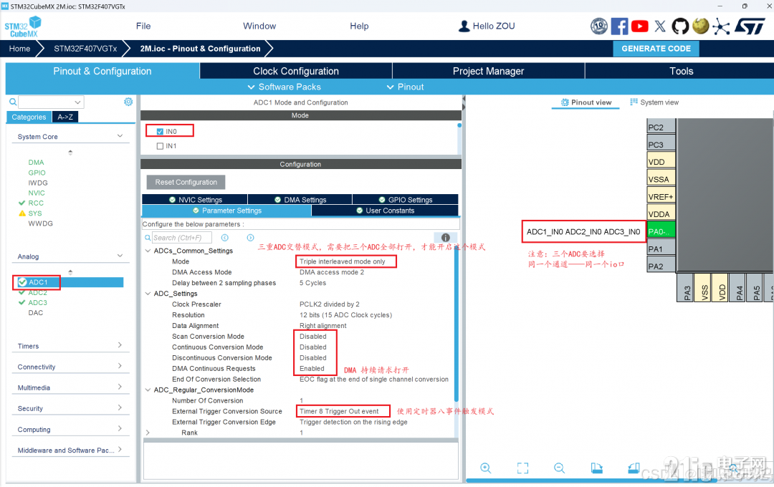Zoom out of the pinout view
Screen dimensions: 774x487
559,468
